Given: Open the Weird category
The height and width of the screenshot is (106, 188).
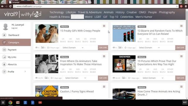Looking at the screenshot, I should pyautogui.click(x=89, y=17).
